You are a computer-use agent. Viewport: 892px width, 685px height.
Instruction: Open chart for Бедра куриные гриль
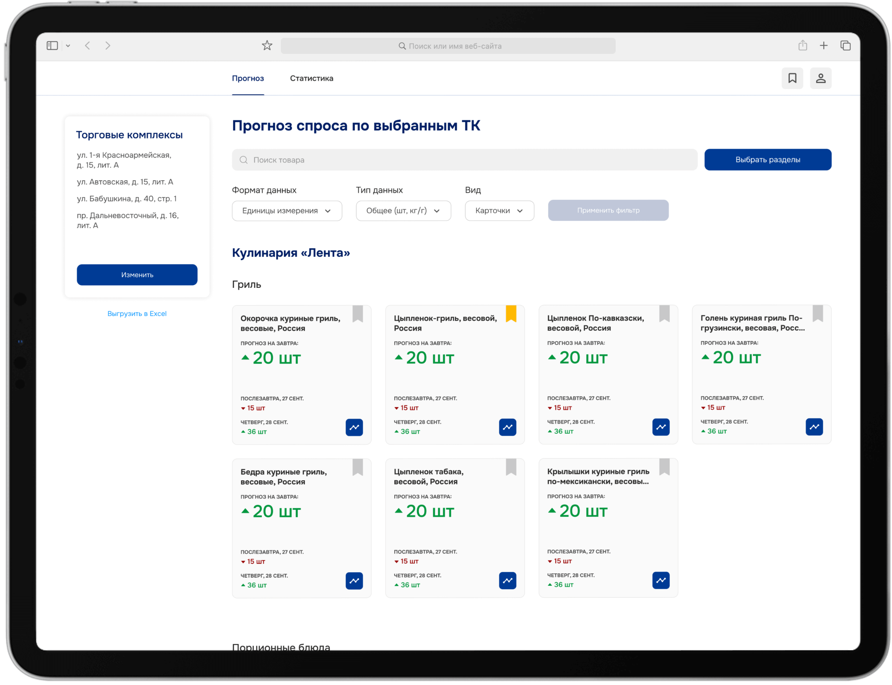pyautogui.click(x=354, y=581)
